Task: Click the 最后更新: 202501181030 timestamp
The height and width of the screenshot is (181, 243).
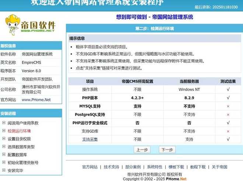Action: [x=216, y=7]
